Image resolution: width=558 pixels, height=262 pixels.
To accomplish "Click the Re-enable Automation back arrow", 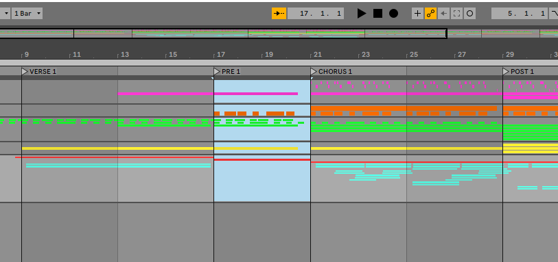I will coord(444,14).
